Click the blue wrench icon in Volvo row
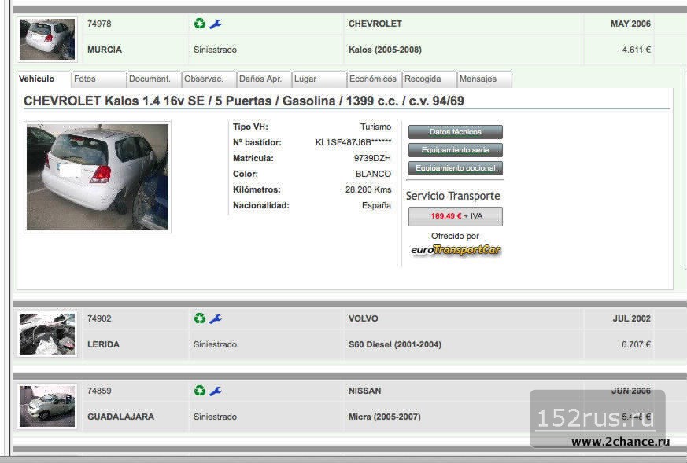The width and height of the screenshot is (687, 463). coord(215,319)
